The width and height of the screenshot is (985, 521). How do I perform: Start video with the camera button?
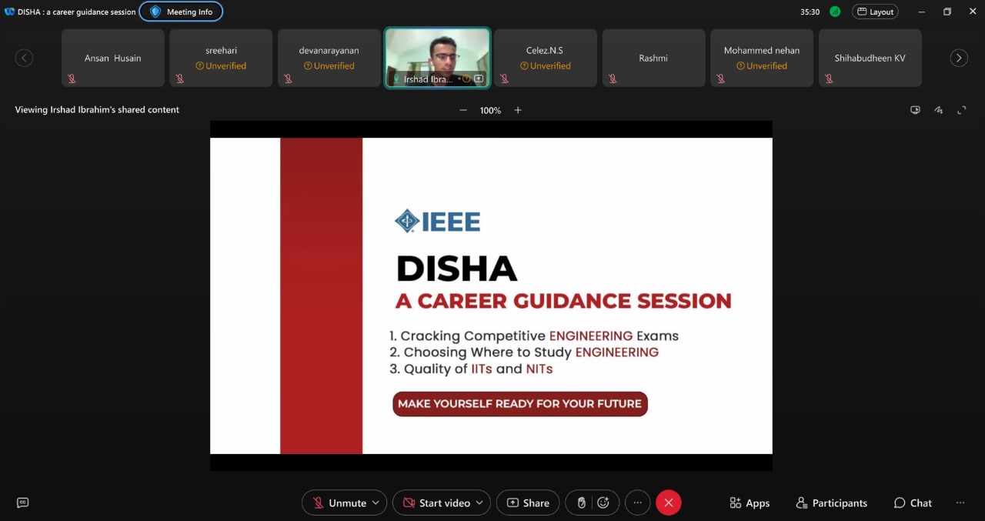pos(436,503)
